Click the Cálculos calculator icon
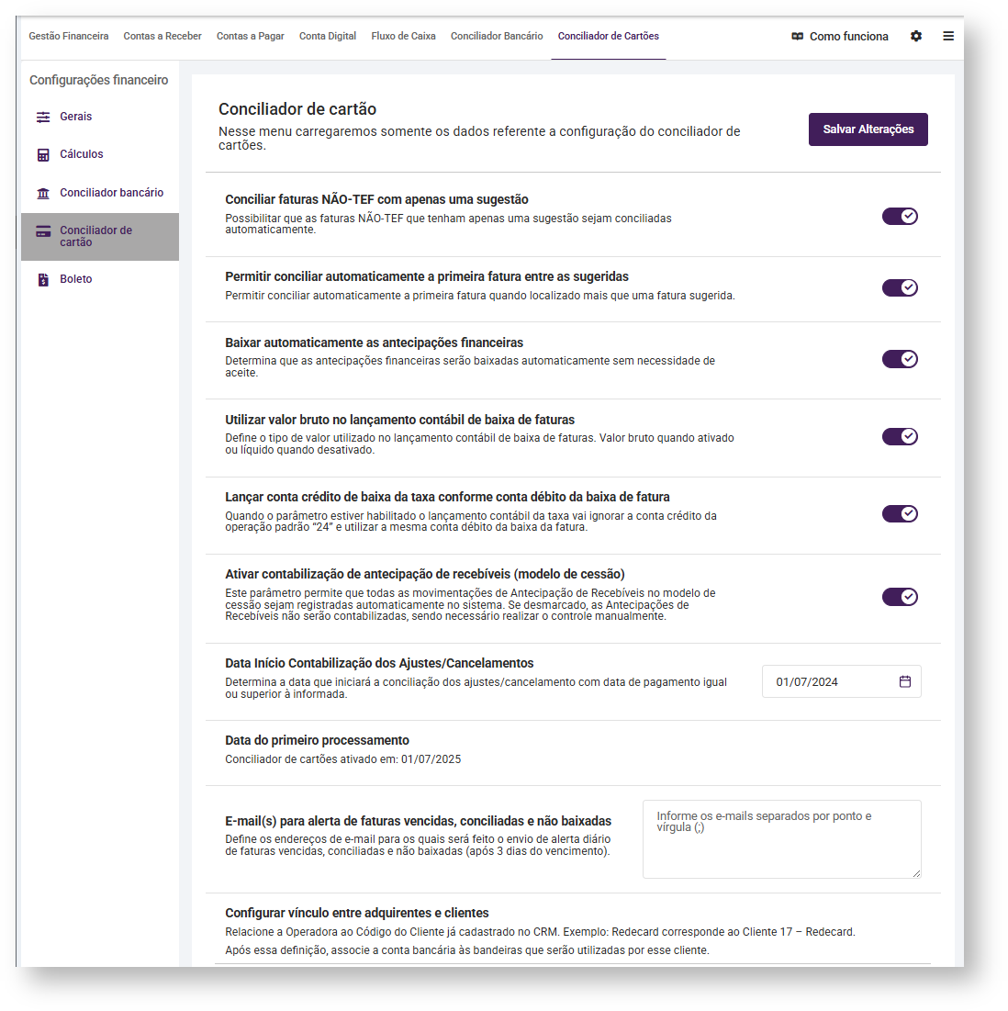The height and width of the screenshot is (1011, 1008). tap(43, 155)
